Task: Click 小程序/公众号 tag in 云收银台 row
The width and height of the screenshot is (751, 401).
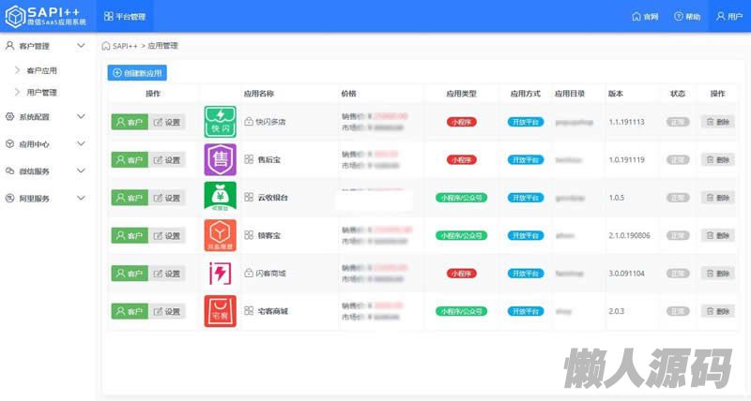Action: pos(461,198)
